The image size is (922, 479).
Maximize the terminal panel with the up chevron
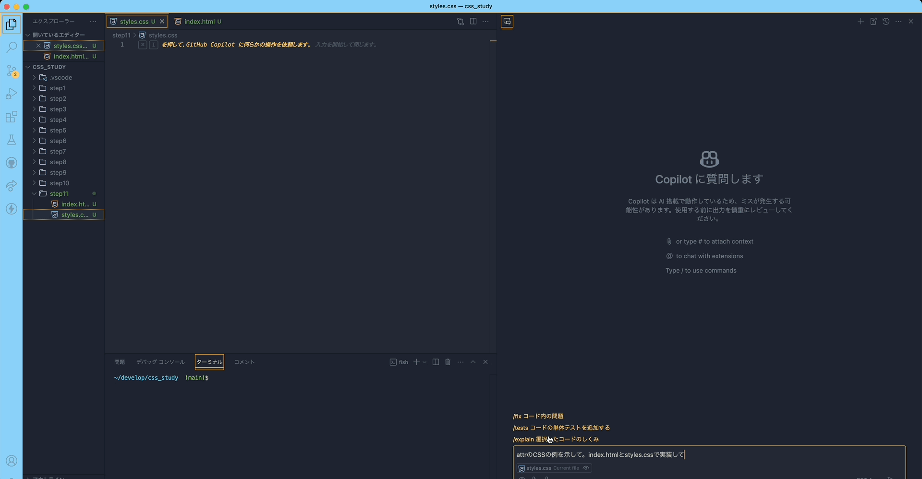coord(473,362)
